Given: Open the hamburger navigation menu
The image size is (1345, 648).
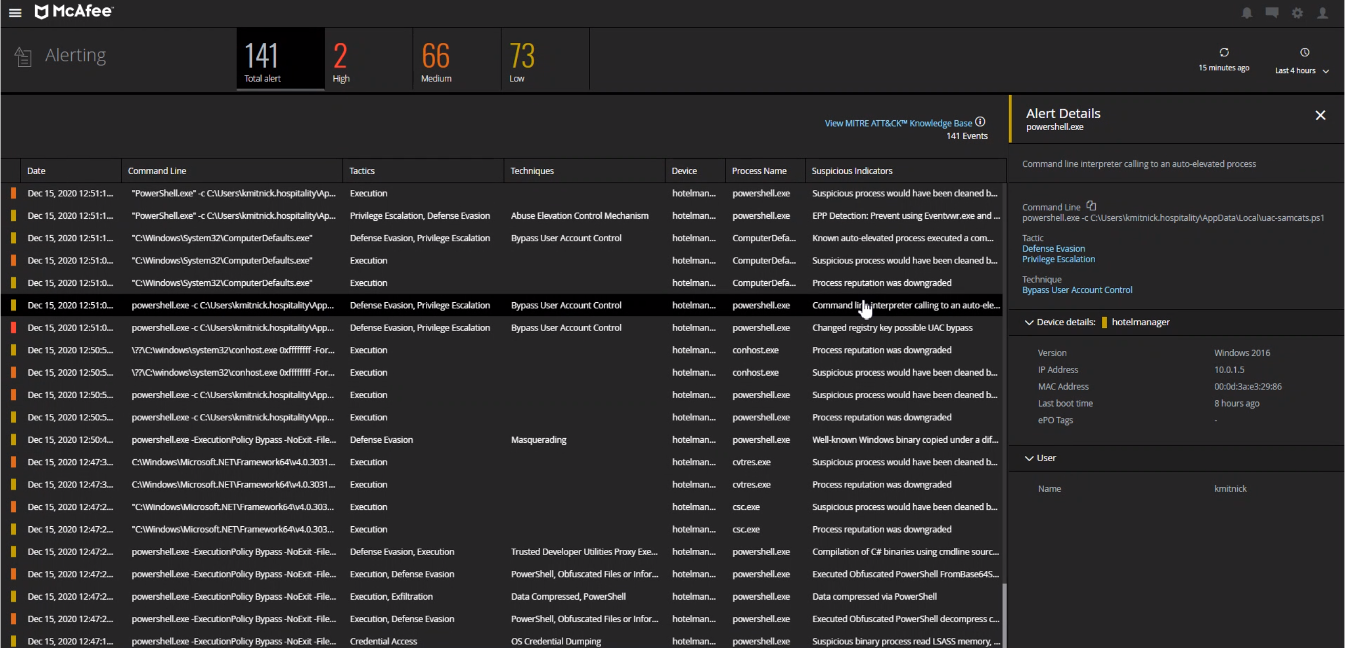Looking at the screenshot, I should click(x=15, y=13).
